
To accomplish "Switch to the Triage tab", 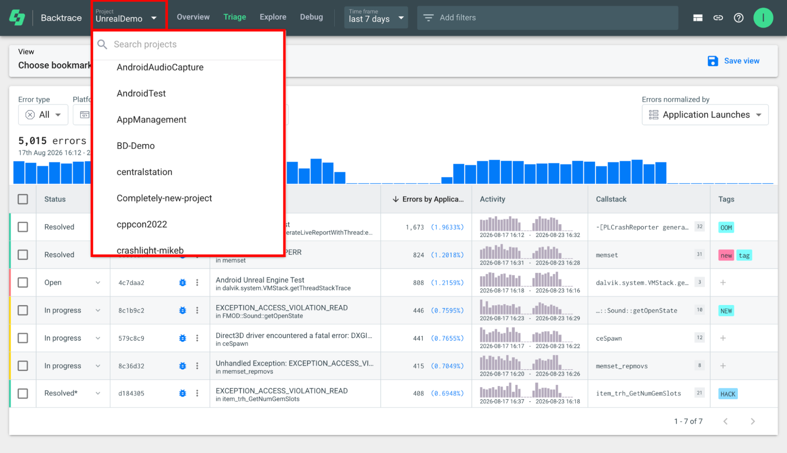I will point(235,17).
